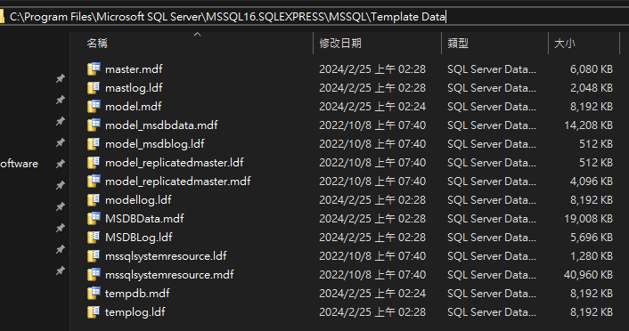The width and height of the screenshot is (629, 331).
Task: Click the folder icon in address bar
Action: (x=2, y=17)
